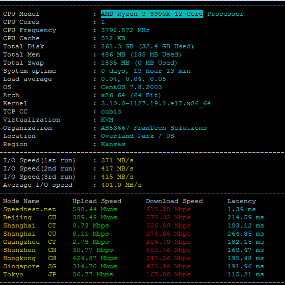Click the Total Swap value 1535 MB
The height and width of the screenshot is (285, 285).
[115, 63]
